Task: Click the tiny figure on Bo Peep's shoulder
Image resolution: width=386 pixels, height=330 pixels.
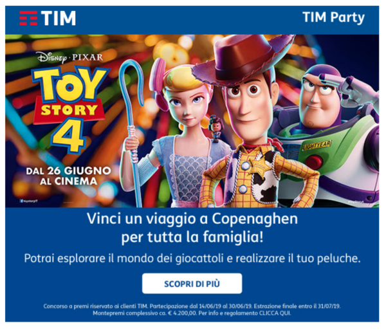Action: point(216,129)
